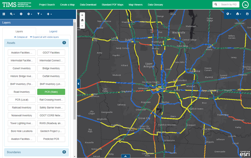Toggle Historic Bridge Inventory layer
Viewport: 251px width, 158px height.
(21, 76)
